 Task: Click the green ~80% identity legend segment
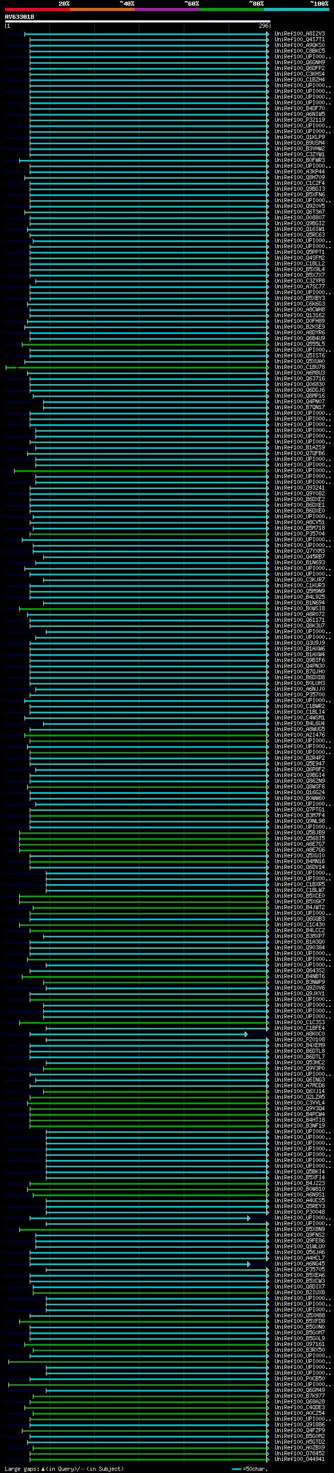(x=232, y=9)
